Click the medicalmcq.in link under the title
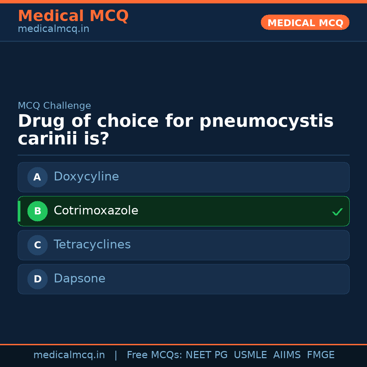 pyautogui.click(x=53, y=29)
